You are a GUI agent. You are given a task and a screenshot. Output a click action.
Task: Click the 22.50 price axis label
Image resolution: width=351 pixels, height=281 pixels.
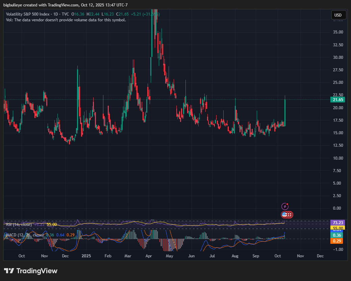click(x=338, y=95)
